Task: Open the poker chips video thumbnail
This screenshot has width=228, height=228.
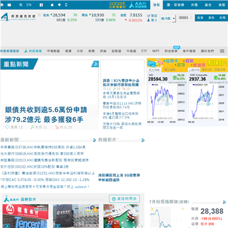Action: (122, 216)
